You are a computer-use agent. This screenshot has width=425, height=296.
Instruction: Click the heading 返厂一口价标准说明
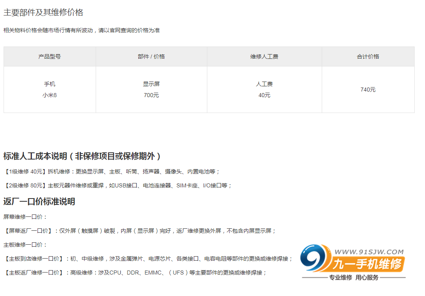click(x=39, y=202)
